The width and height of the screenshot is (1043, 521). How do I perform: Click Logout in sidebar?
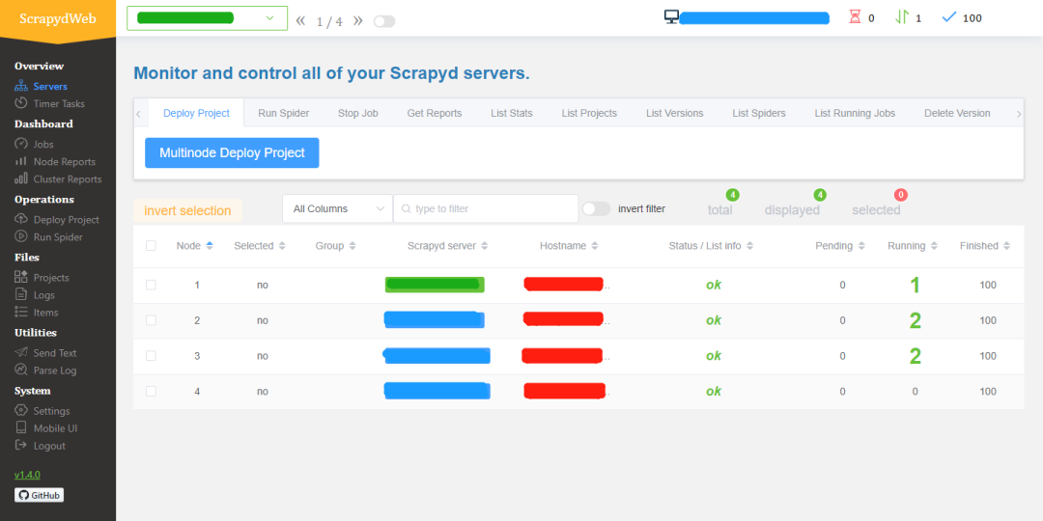coord(40,446)
